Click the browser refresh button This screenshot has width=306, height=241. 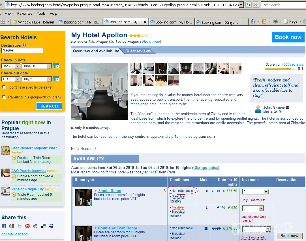tap(248, 5)
